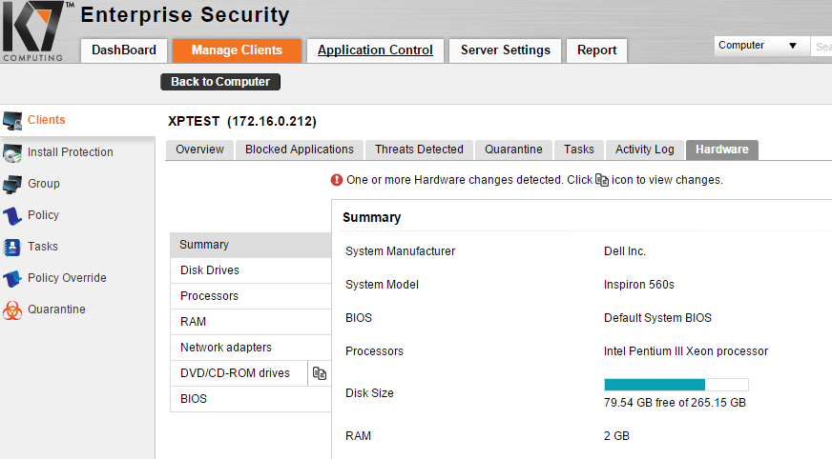
Task: Open the Server Settings tab
Action: tap(505, 50)
